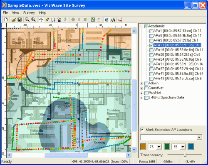Image resolution: width=208 pixels, height=165 pixels.
Task: Expand the 2.4GHz Spectrum Data node
Action: [x=142, y=98]
